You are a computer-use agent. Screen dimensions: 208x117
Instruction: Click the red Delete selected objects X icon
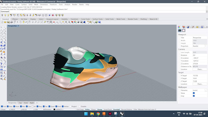53,15
